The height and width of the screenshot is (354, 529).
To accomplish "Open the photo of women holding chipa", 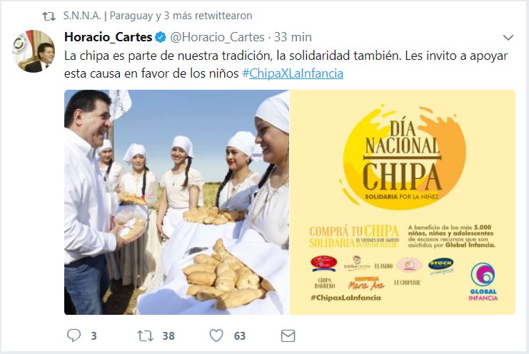I will (176, 202).
